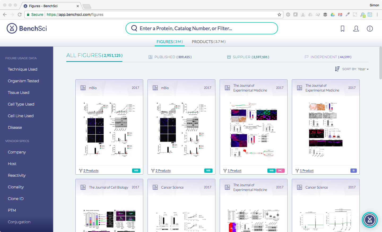Toggle the WB technique tag on the first figure

136,171
